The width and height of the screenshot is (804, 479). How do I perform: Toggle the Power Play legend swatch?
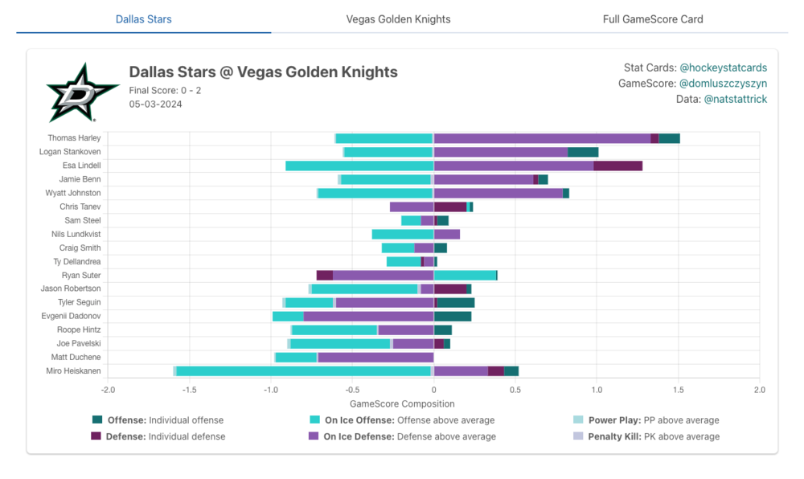tap(580, 420)
